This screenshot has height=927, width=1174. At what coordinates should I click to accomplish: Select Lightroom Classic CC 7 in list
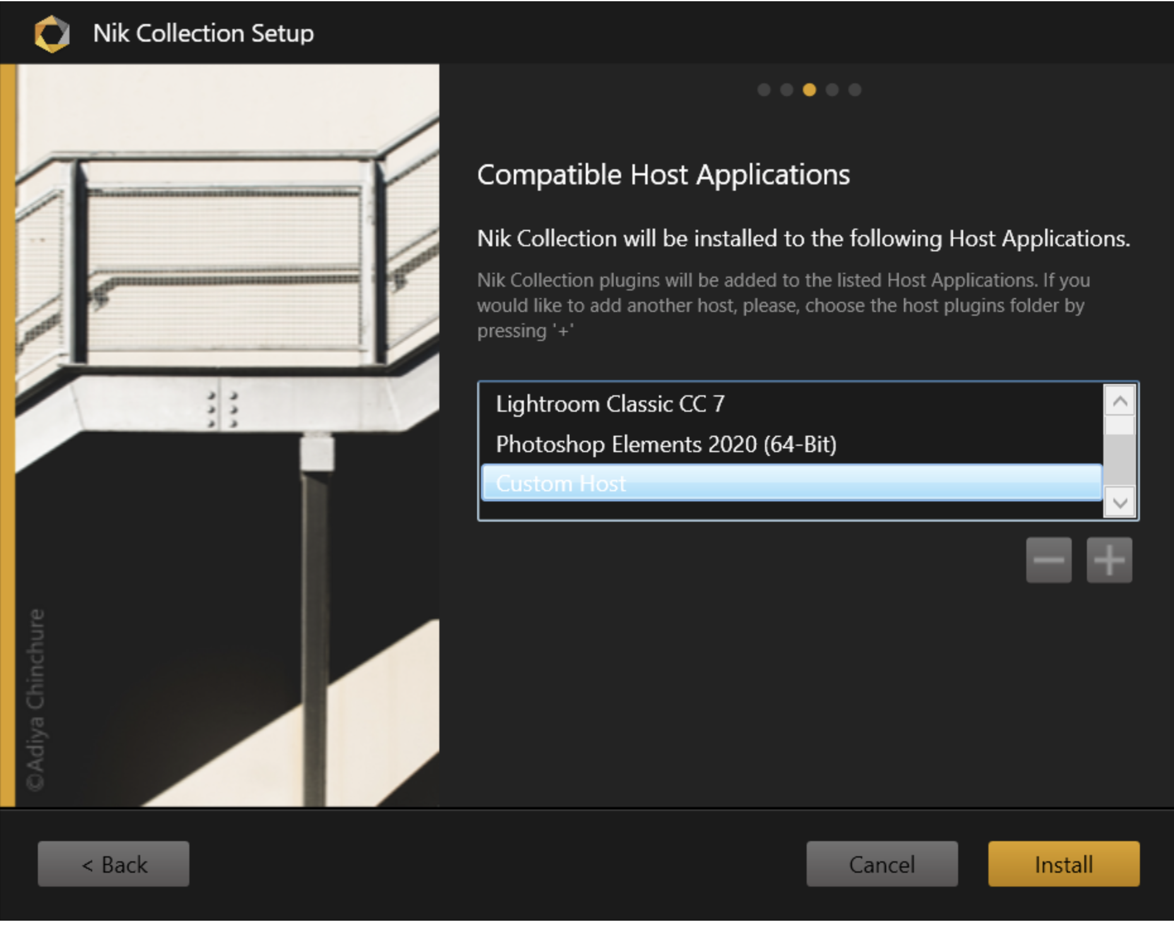pos(610,404)
